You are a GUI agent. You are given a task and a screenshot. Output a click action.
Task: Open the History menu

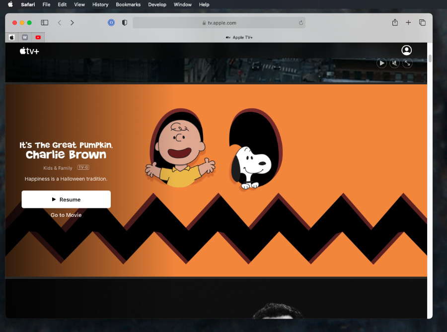100,4
